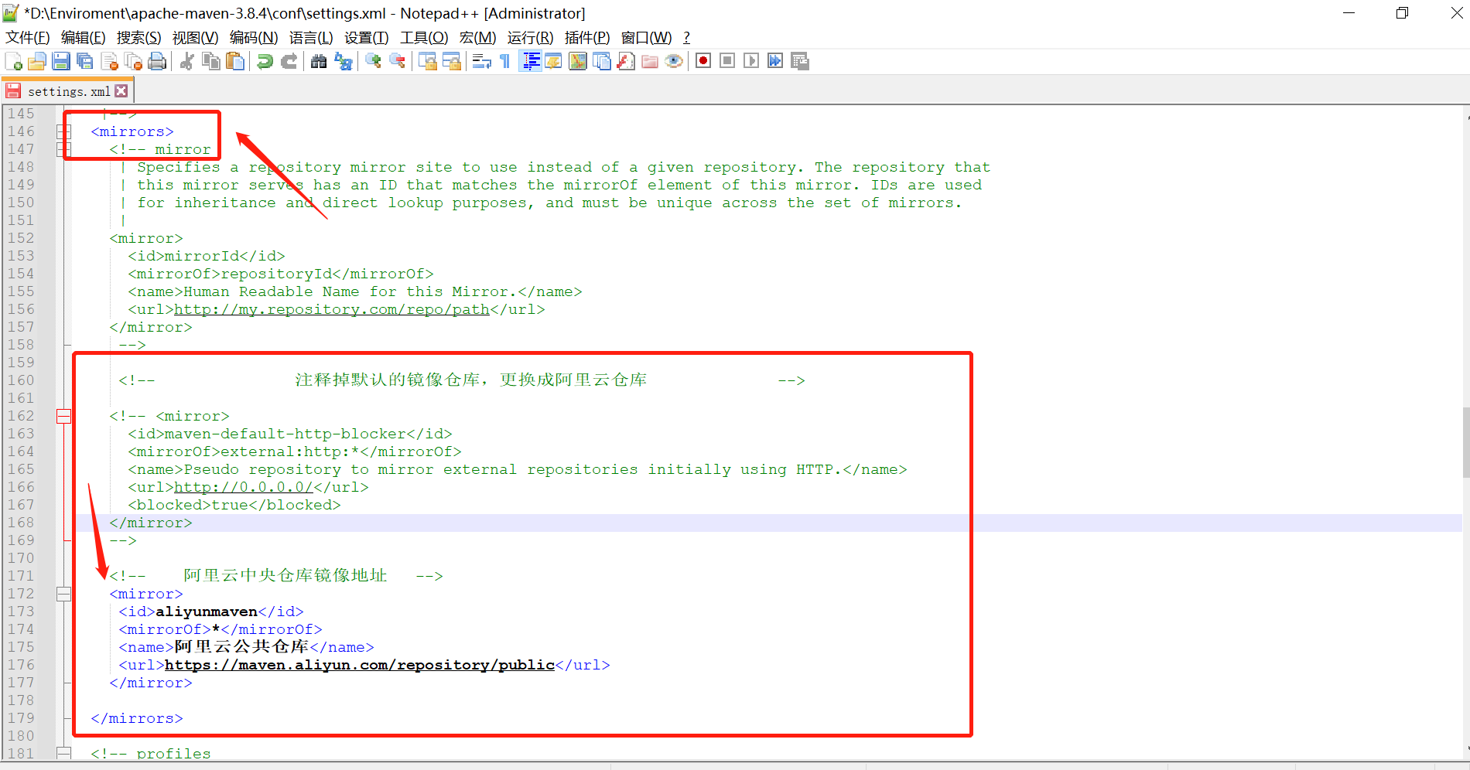Open the 插件(P) menu
Image resolution: width=1470 pixels, height=770 pixels.
tap(587, 38)
